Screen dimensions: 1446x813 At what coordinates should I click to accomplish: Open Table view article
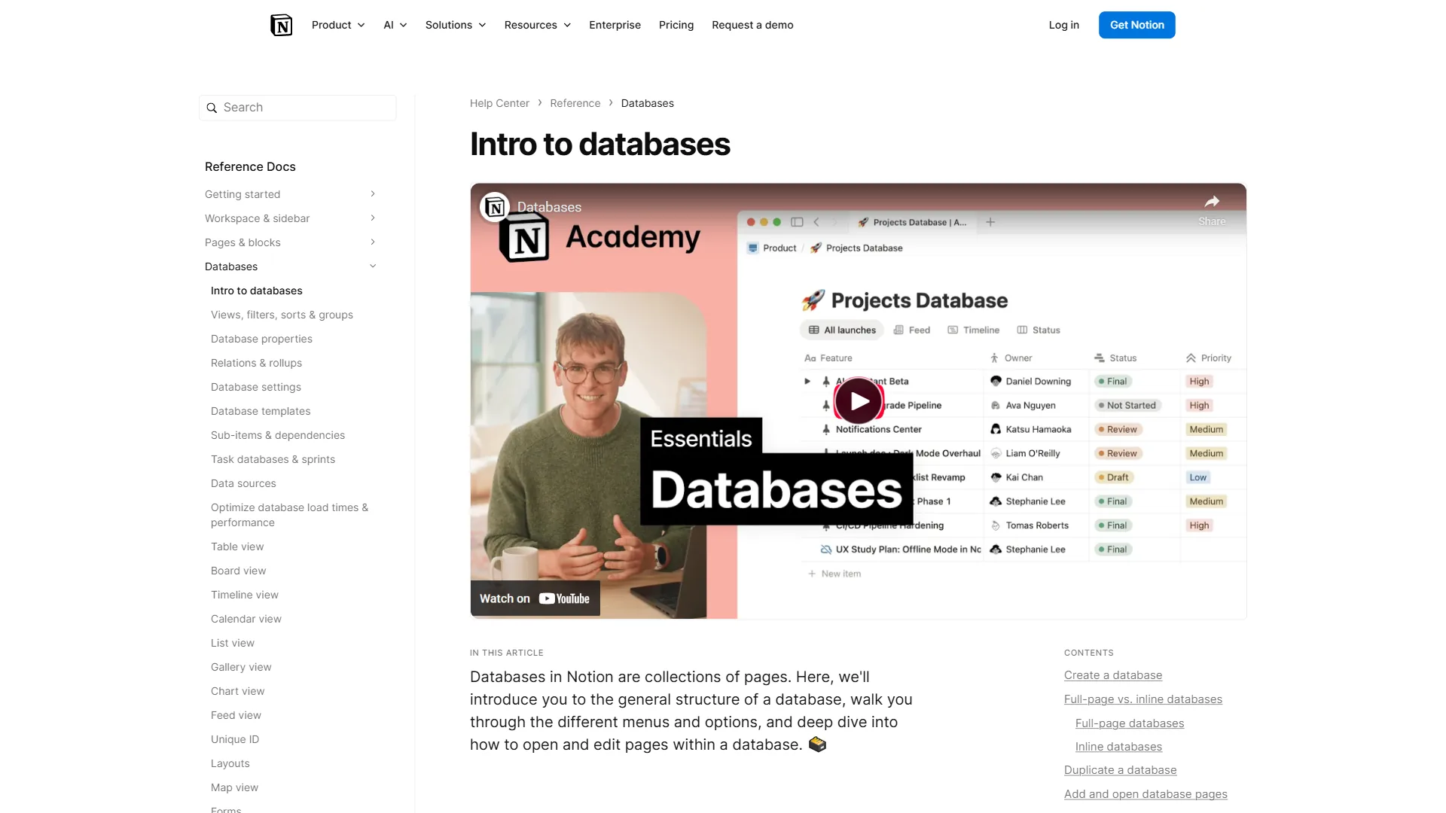point(237,547)
